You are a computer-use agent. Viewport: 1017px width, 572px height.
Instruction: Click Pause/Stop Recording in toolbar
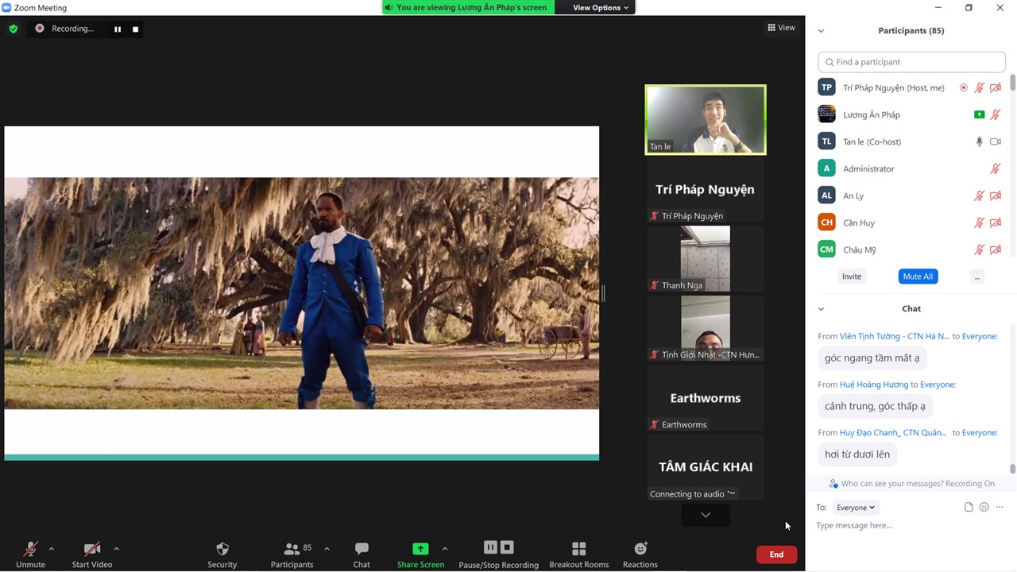click(x=498, y=555)
